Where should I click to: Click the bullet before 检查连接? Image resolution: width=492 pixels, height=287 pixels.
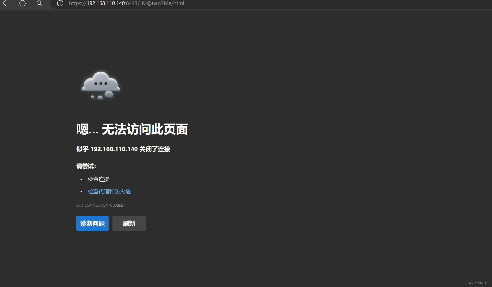pyautogui.click(x=81, y=180)
